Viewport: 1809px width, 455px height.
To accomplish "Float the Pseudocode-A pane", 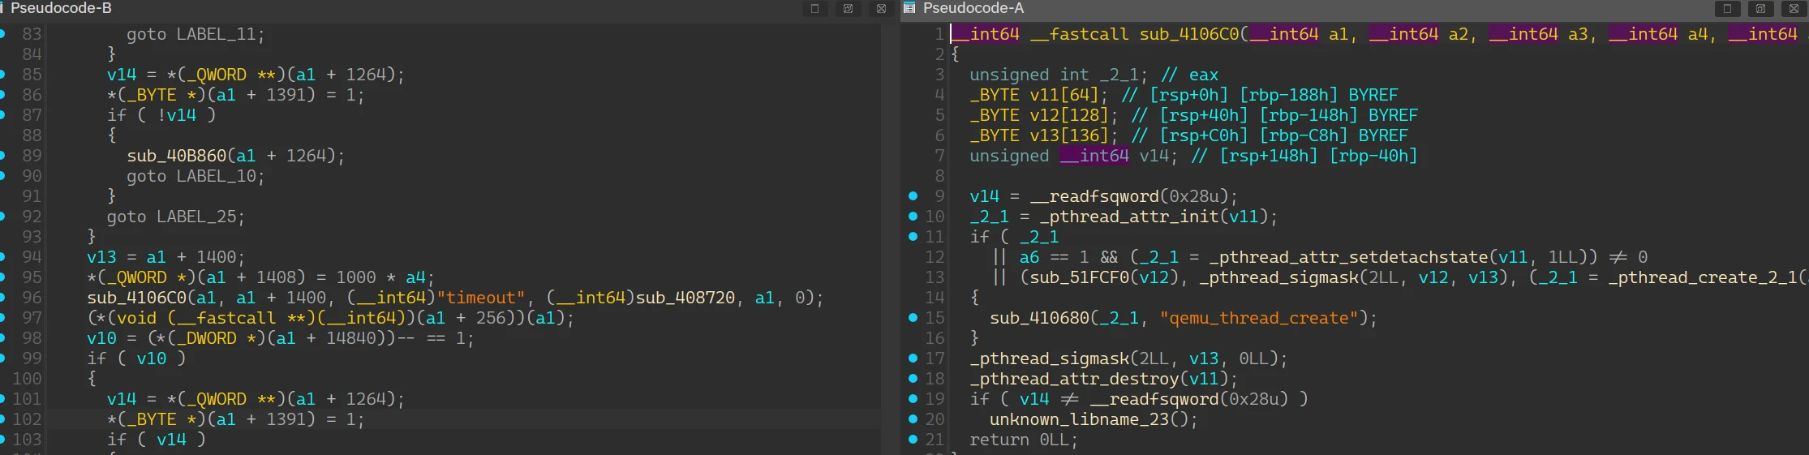I will [1760, 9].
